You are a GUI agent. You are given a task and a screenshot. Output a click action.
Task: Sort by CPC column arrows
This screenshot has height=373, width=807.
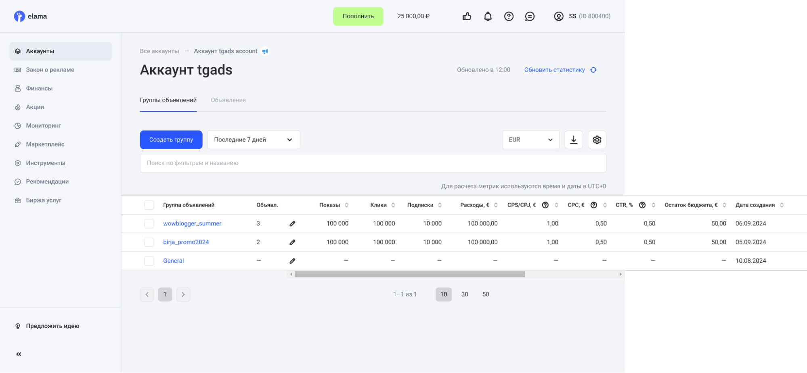click(x=605, y=205)
